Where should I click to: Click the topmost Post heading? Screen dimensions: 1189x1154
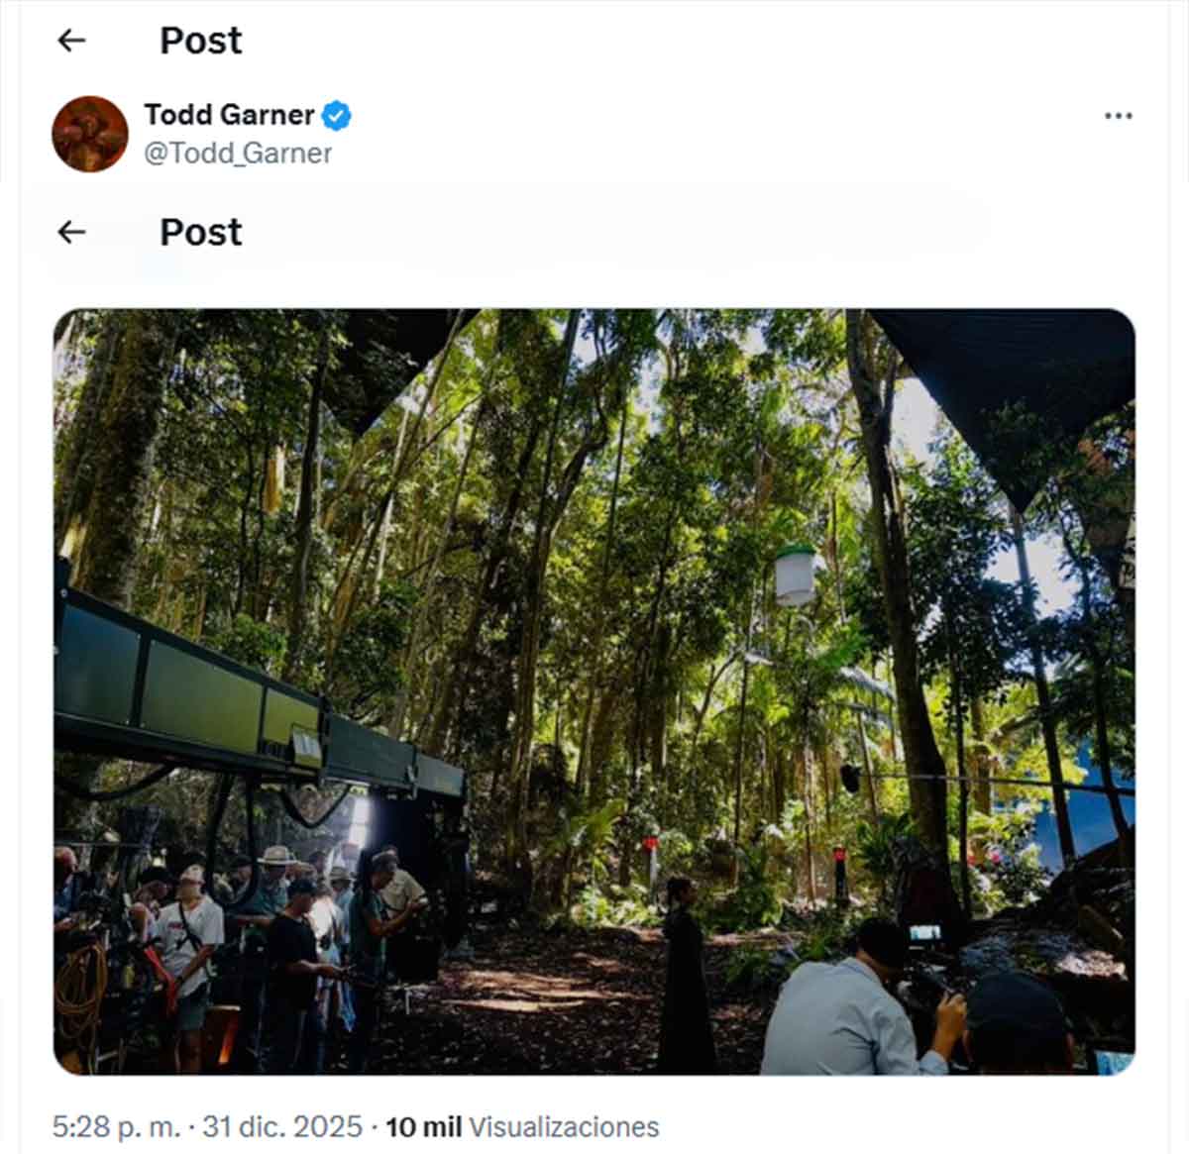(201, 41)
